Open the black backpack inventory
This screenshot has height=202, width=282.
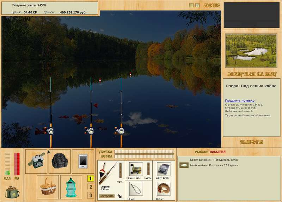pos(60,161)
